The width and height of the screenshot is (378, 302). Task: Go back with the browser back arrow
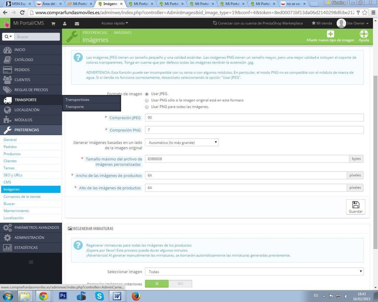pyautogui.click(x=5, y=12)
